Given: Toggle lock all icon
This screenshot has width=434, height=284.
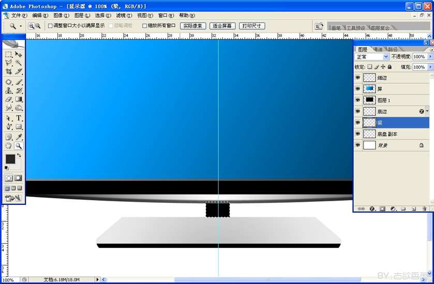Looking at the screenshot, I should 390,67.
